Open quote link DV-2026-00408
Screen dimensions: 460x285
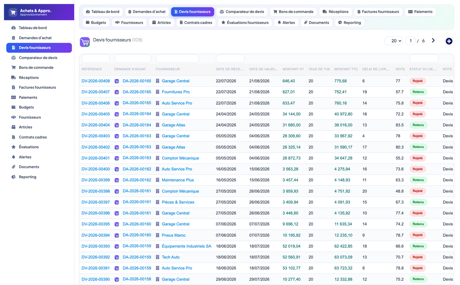click(x=96, y=81)
